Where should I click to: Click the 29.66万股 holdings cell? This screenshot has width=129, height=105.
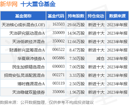click(76, 25)
